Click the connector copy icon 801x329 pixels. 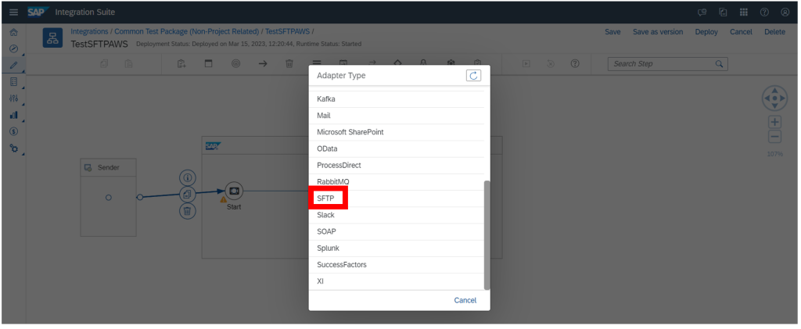(x=187, y=195)
